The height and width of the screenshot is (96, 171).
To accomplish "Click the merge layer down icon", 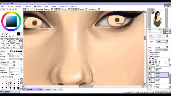I will tap(153, 62).
